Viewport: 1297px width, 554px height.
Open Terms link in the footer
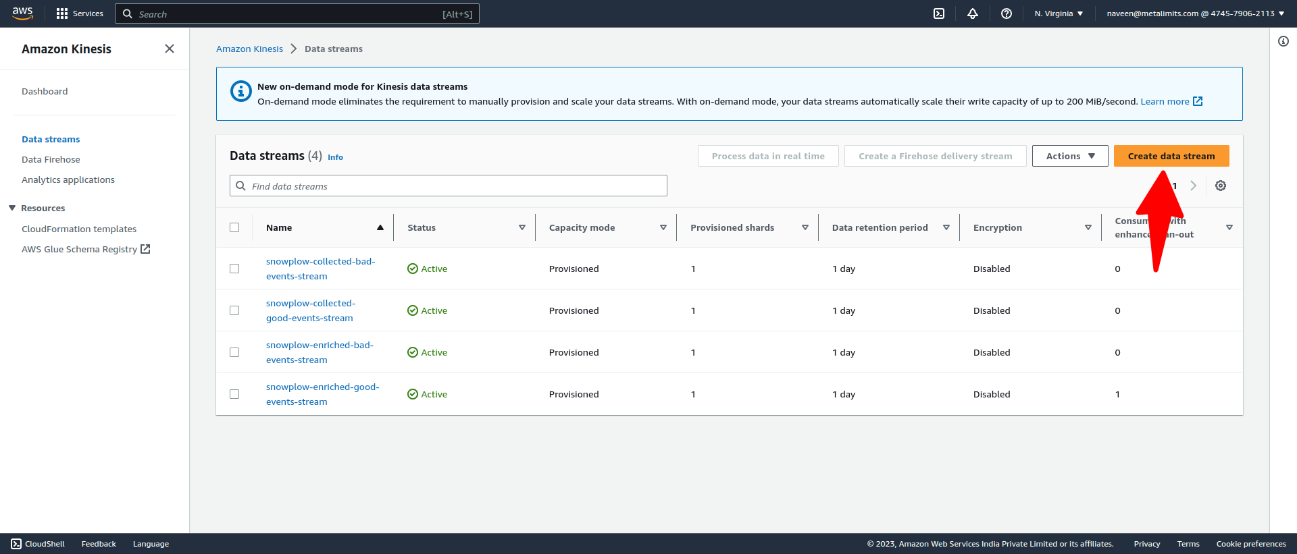pos(1188,544)
